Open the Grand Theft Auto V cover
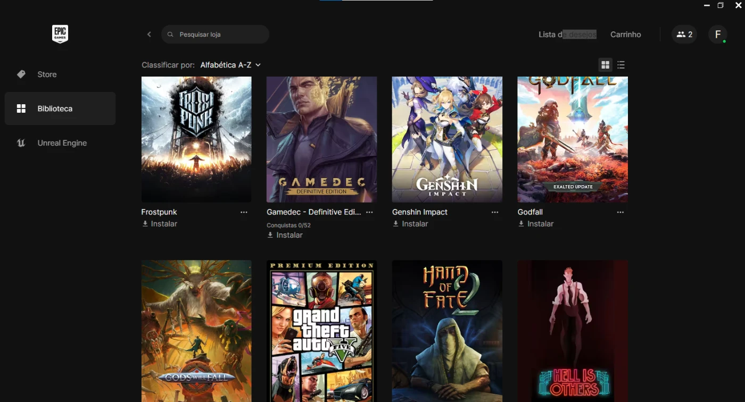The image size is (745, 402). click(x=322, y=331)
